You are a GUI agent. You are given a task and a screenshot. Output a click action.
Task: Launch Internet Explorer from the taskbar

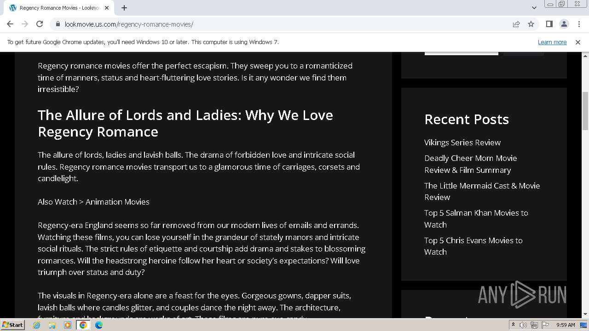click(x=37, y=325)
